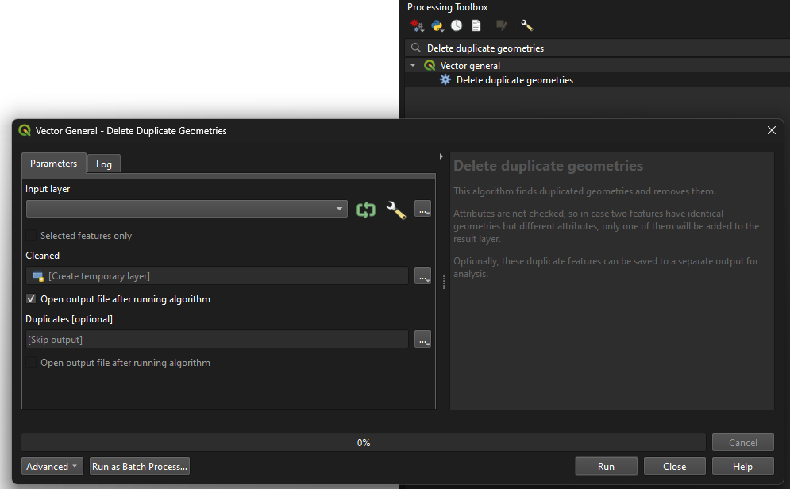This screenshot has height=489, width=790.
Task: Open toolbox Options wrench icon
Action: click(x=526, y=25)
